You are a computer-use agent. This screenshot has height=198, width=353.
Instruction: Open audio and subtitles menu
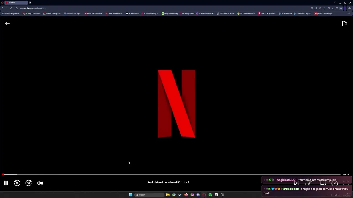pos(323,183)
